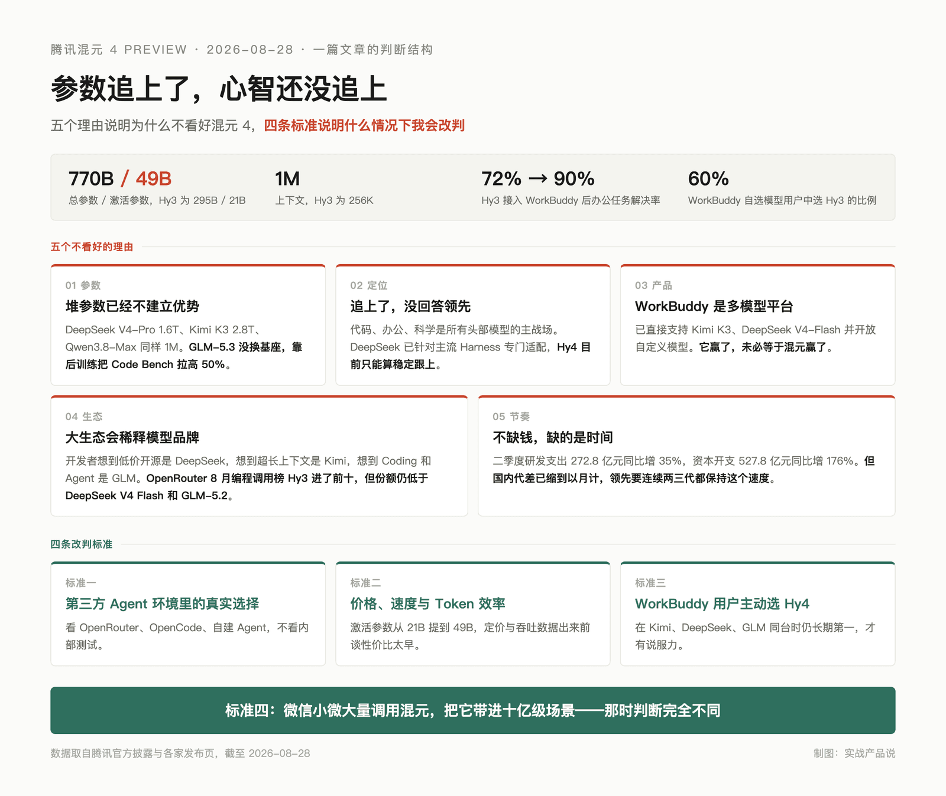Click caption WorkBuddy 自选模型用户中选 Hy3 的比例
946x796 pixels.
[x=782, y=200]
